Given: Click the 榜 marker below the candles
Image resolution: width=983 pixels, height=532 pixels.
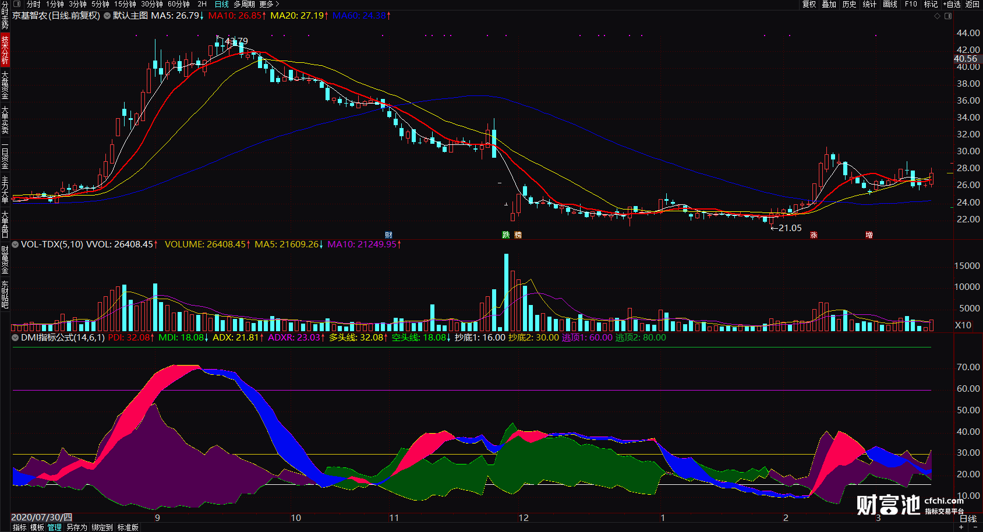Looking at the screenshot, I should click(x=518, y=235).
